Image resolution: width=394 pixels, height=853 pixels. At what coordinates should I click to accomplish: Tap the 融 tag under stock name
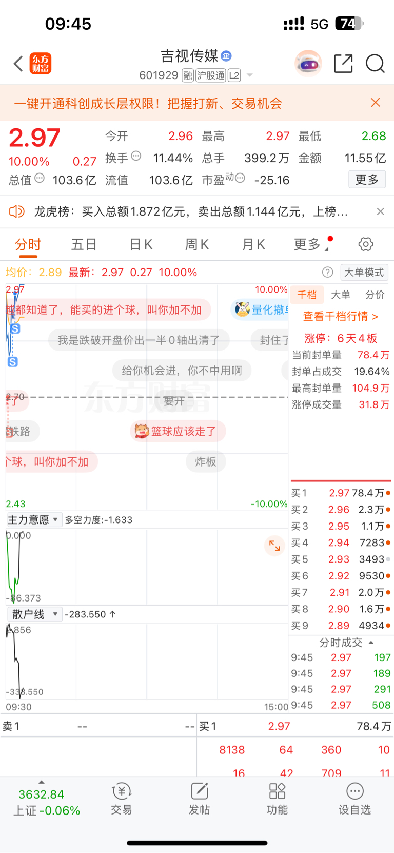pyautogui.click(x=188, y=75)
